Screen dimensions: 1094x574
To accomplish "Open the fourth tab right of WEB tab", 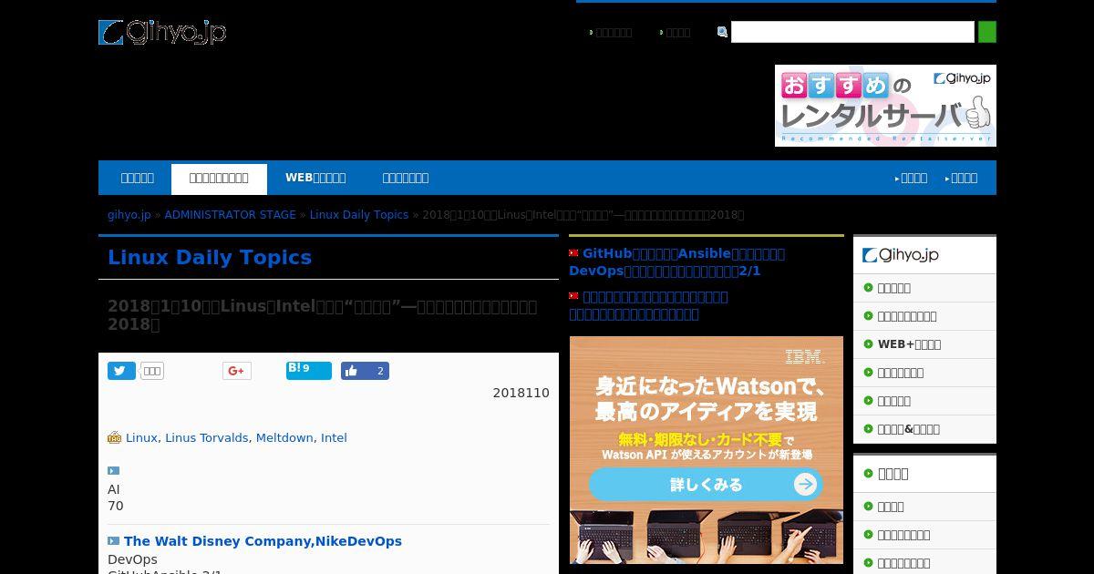I will pyautogui.click(x=406, y=178).
